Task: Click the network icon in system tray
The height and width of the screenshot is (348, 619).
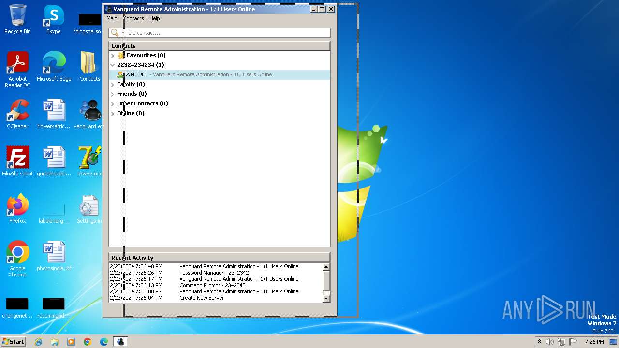Action: 561,342
